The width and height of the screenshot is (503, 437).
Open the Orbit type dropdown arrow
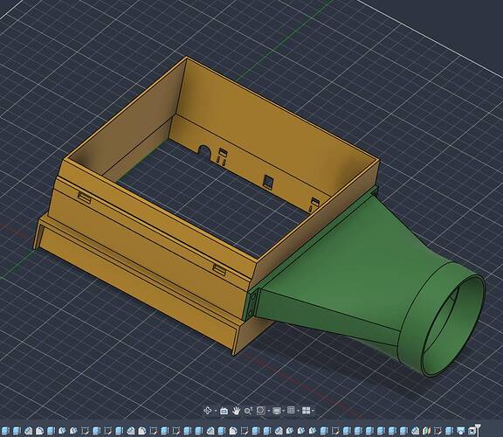pos(216,411)
